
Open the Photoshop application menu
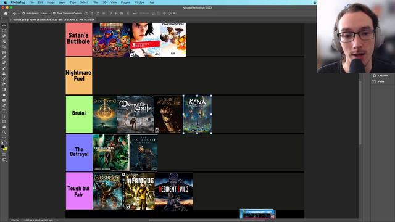[x=18, y=2]
